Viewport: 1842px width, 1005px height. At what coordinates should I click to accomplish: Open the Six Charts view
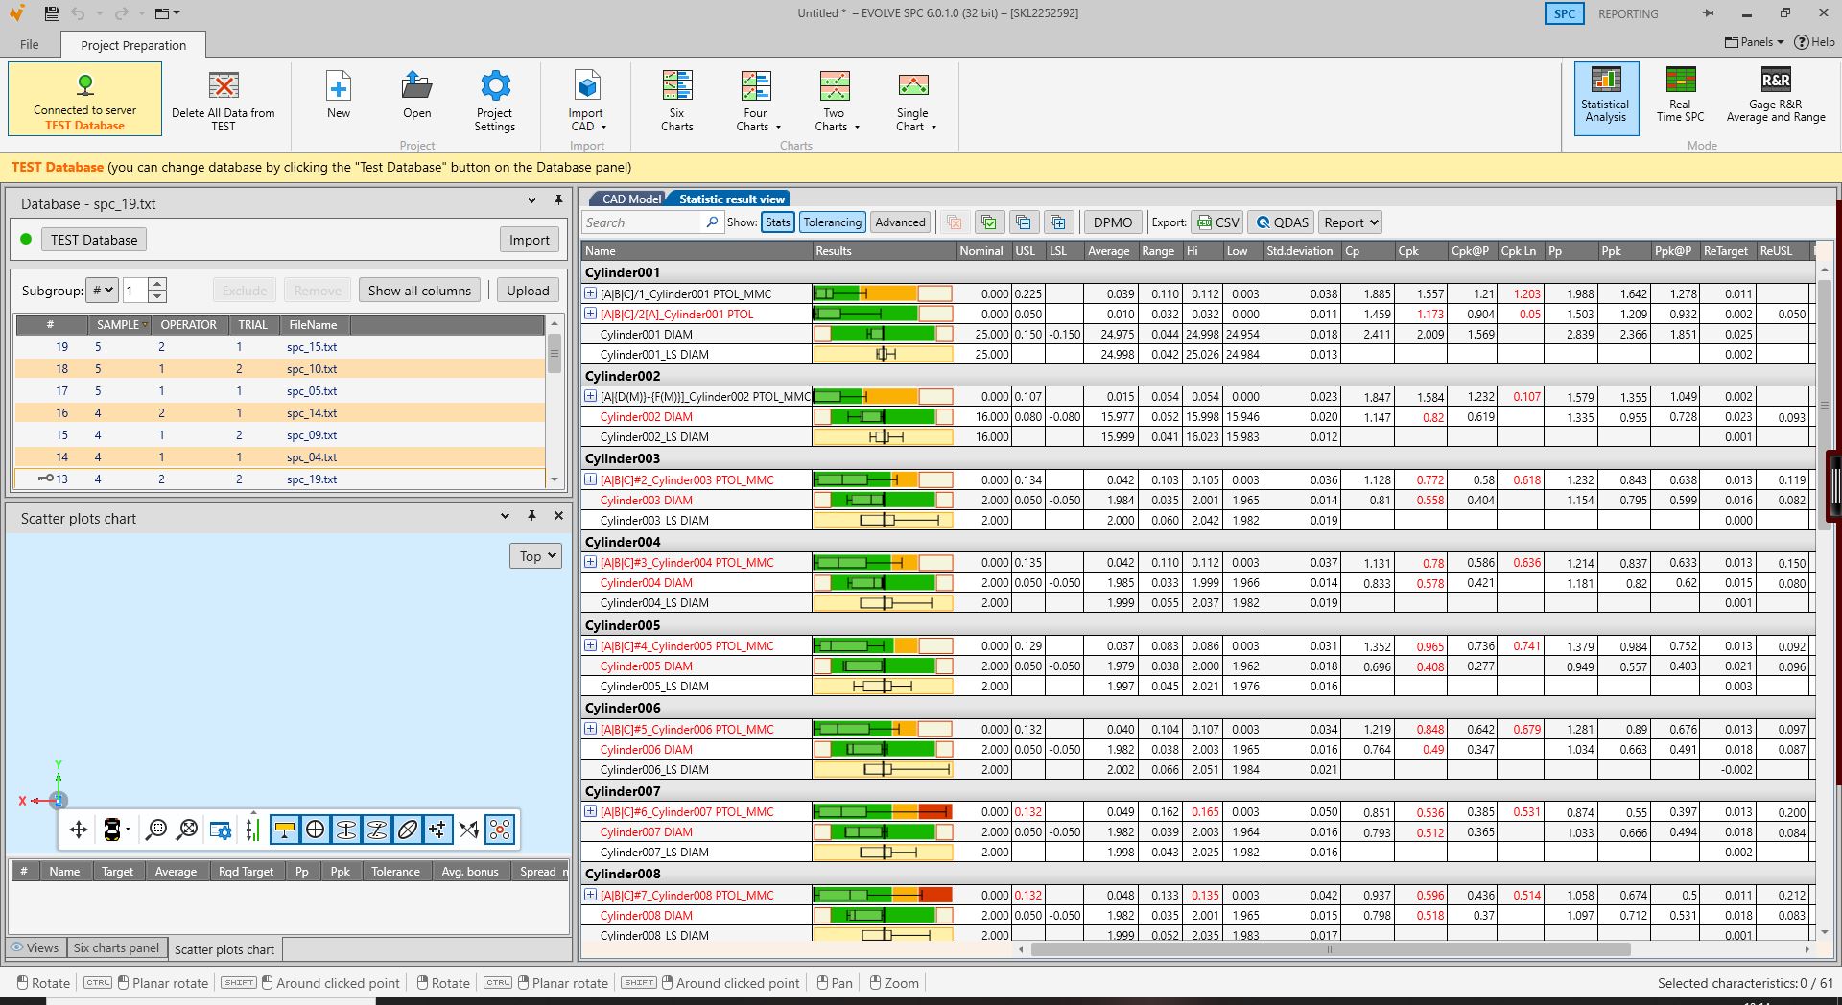(676, 100)
